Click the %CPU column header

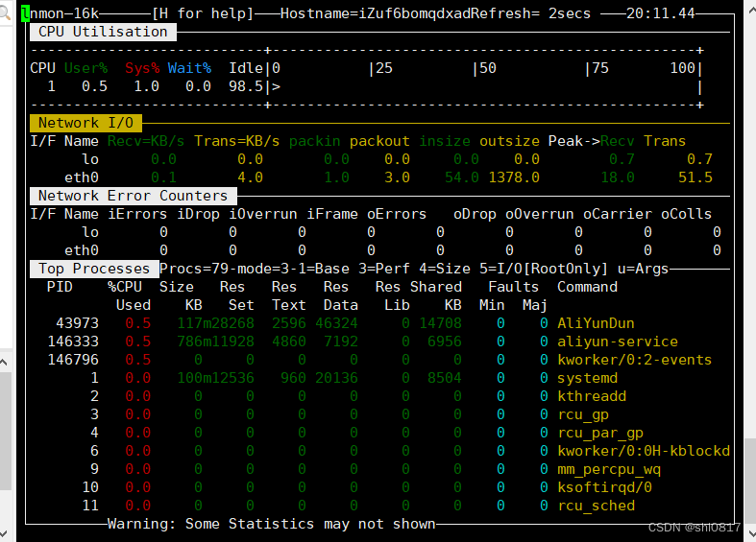pyautogui.click(x=124, y=287)
